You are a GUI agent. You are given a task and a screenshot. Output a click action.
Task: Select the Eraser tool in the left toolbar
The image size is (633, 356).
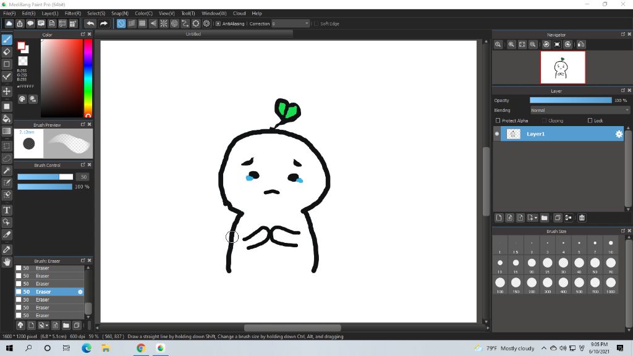click(x=7, y=52)
